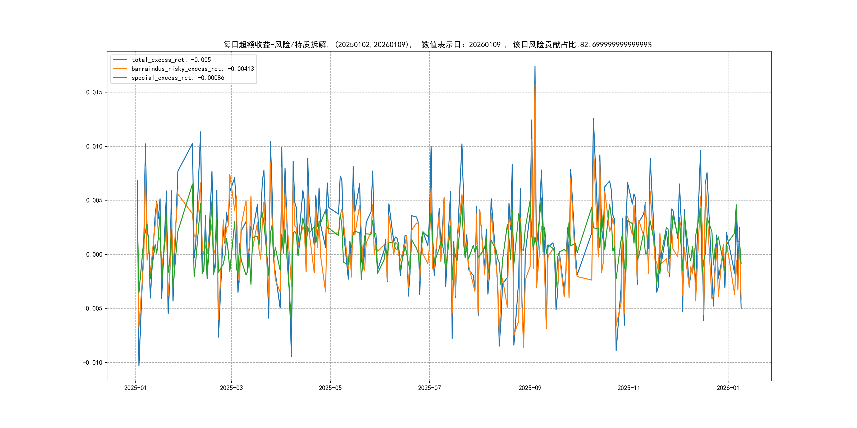This screenshot has height=428, width=857.
Task: Click the 2025-05 x-axis tick label
Action: coord(330,388)
